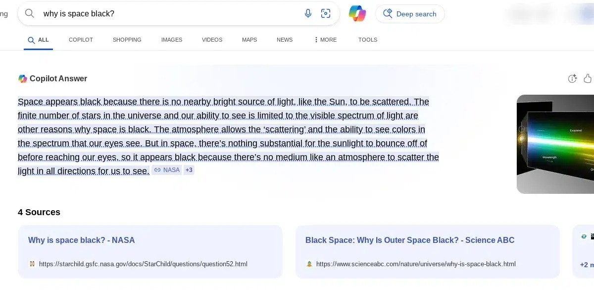This screenshot has width=594, height=290.
Task: Click the Copilot Answer logo icon
Action: click(x=23, y=78)
